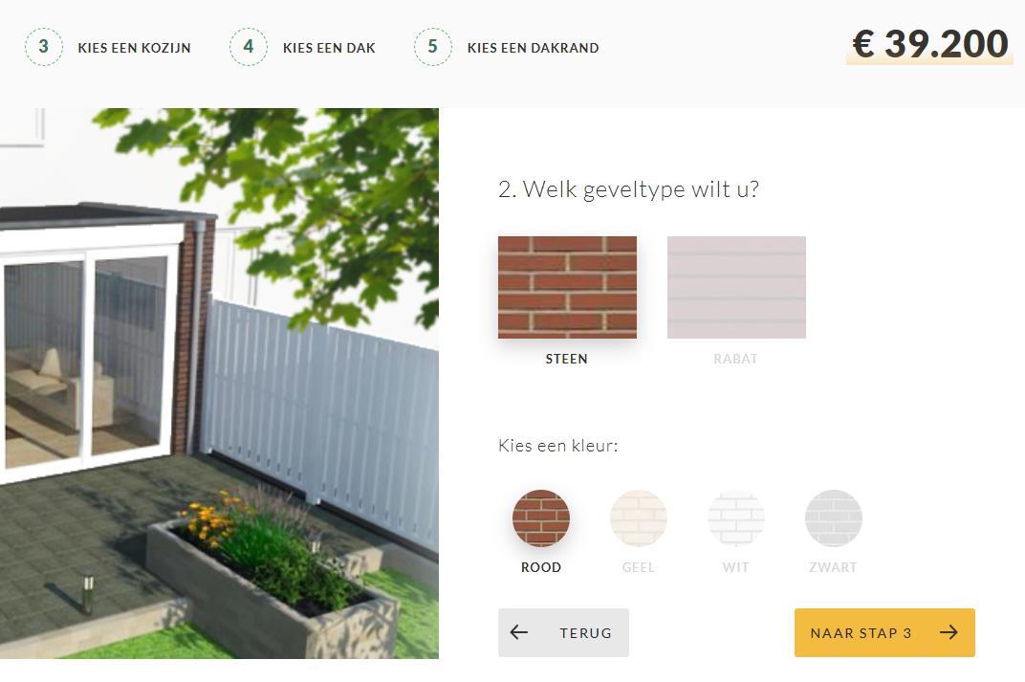Click the left arrow on Terug
This screenshot has width=1025, height=682.
pos(519,632)
